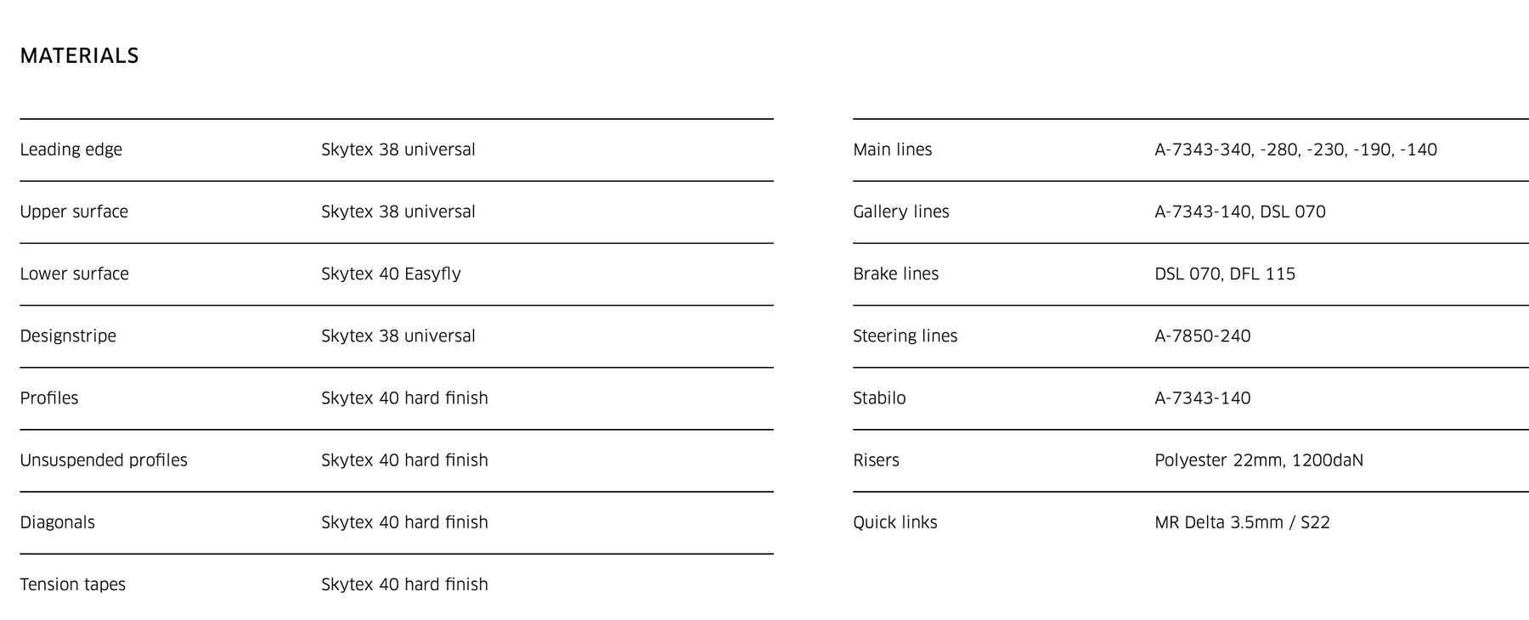
Task: Select the Brake lines label
Action: pos(896,274)
